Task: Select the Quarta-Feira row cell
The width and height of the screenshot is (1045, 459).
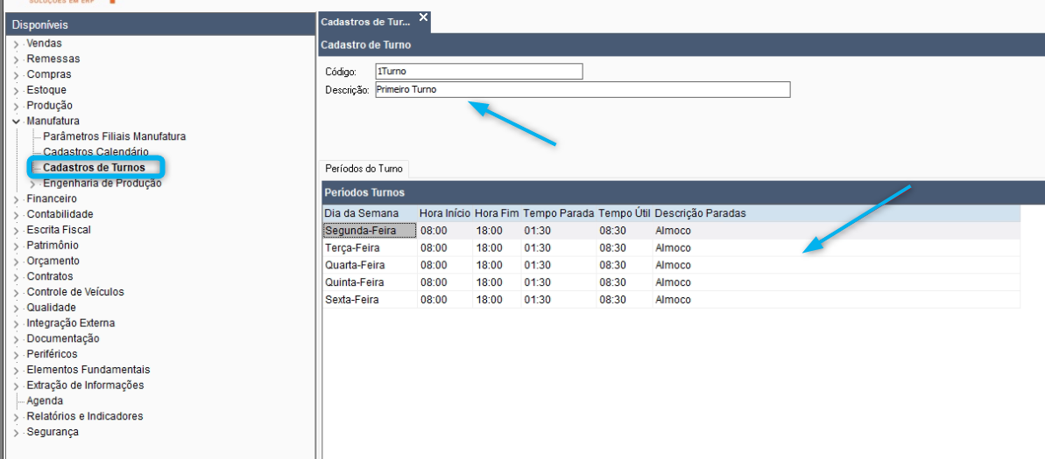Action: pyautogui.click(x=370, y=265)
